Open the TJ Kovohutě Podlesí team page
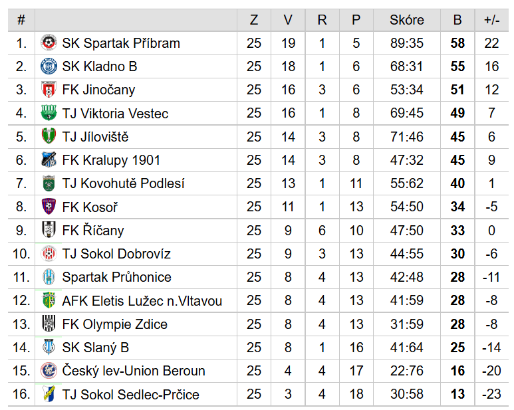This screenshot has width=514, height=410. click(123, 183)
